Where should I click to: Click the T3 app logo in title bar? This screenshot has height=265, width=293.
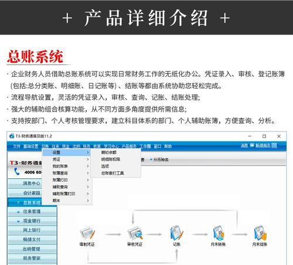12,136
